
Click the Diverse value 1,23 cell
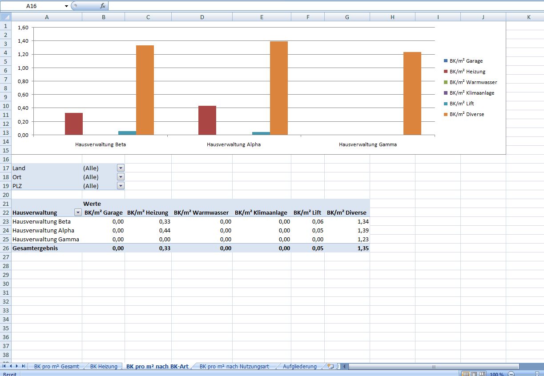(347, 239)
